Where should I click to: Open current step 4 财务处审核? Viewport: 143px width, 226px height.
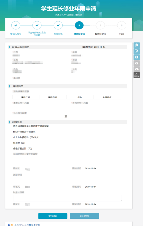[79, 25]
